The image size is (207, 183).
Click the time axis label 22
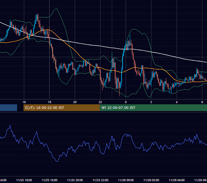100,102
